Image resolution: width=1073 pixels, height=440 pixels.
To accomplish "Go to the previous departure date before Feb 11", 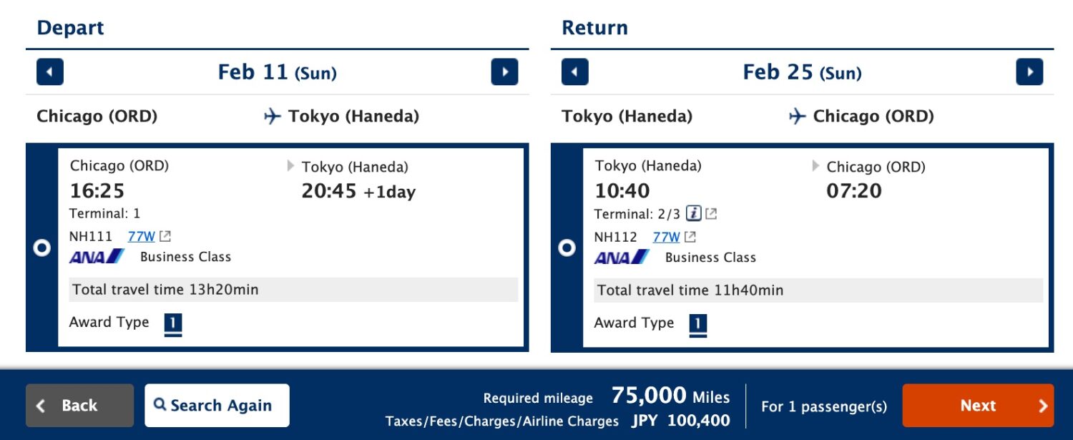I will pyautogui.click(x=49, y=72).
